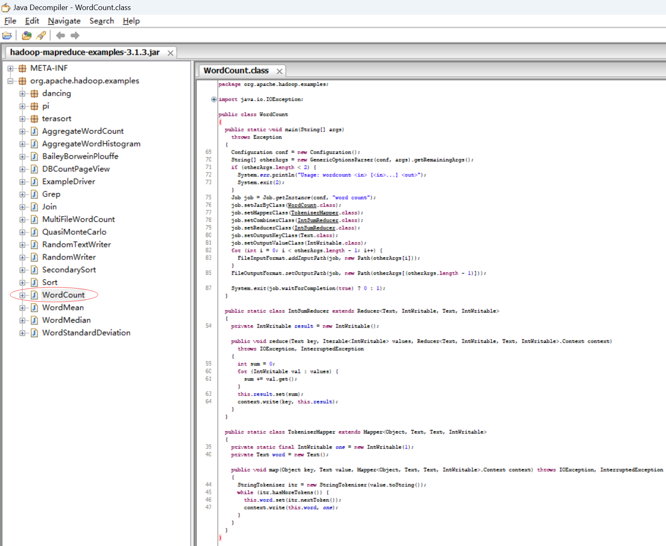
Task: Click the terasort package icon
Action: [x=34, y=119]
